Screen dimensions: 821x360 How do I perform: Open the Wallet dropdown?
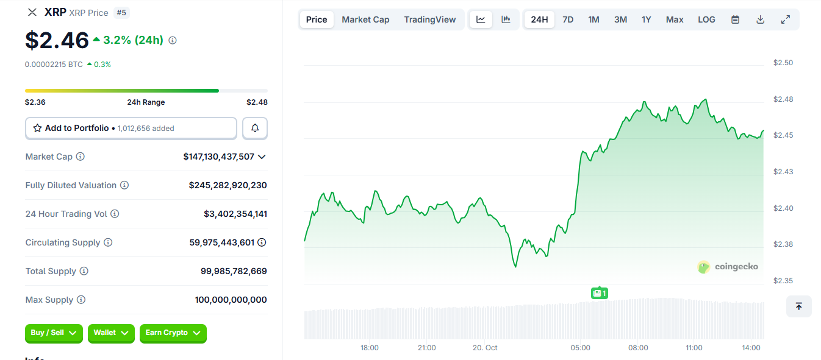pyautogui.click(x=111, y=333)
